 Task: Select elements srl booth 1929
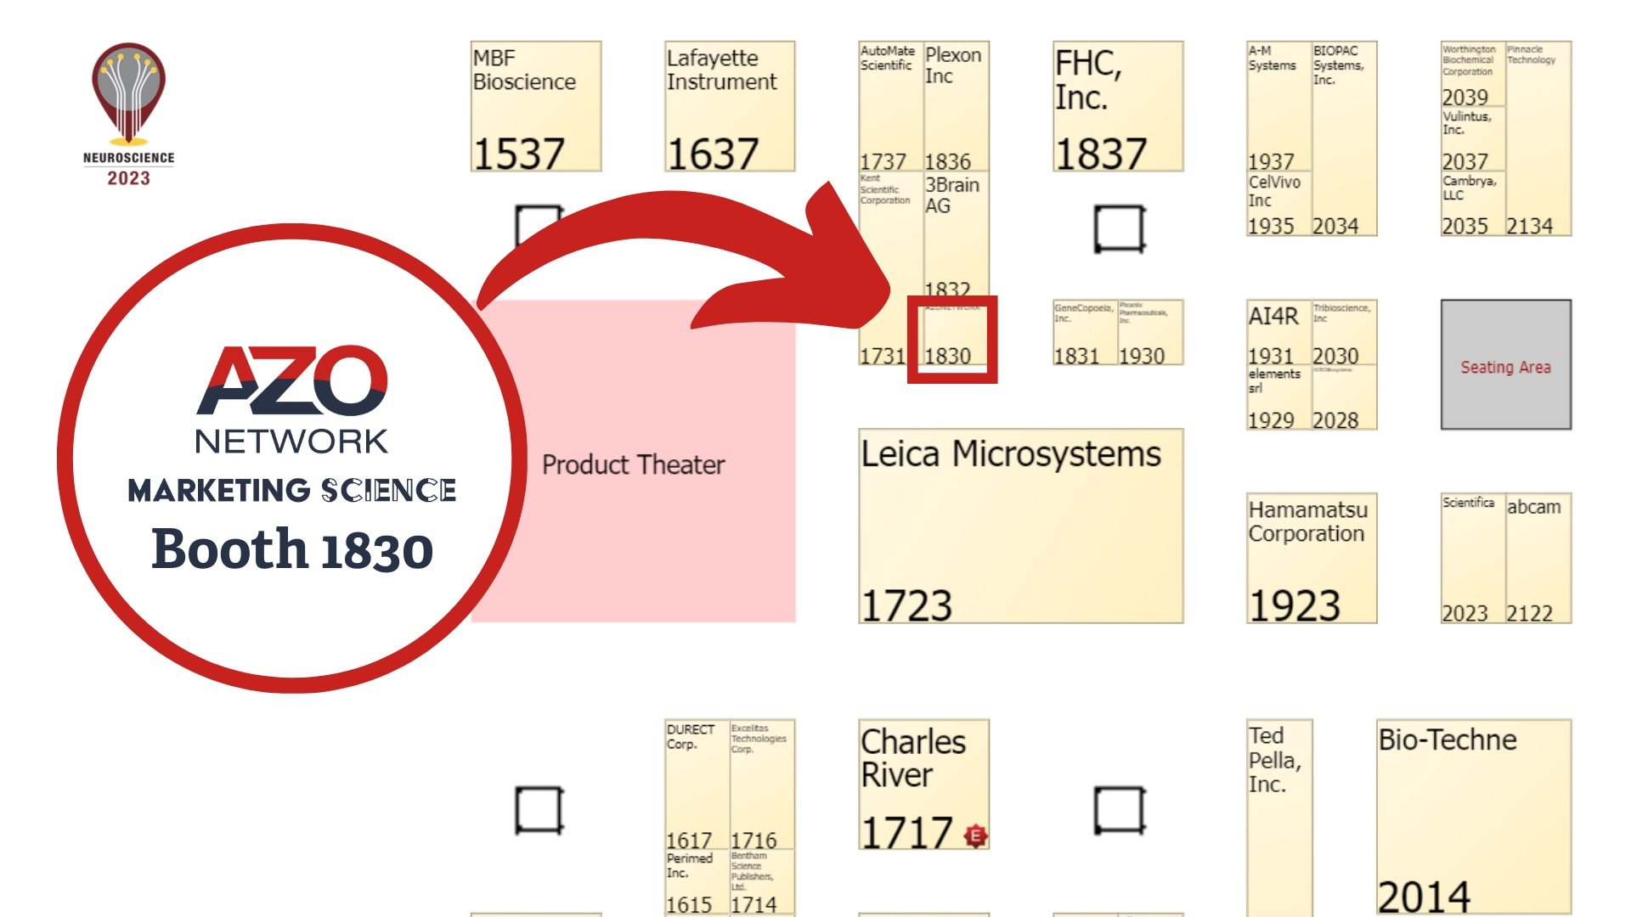(x=1278, y=397)
